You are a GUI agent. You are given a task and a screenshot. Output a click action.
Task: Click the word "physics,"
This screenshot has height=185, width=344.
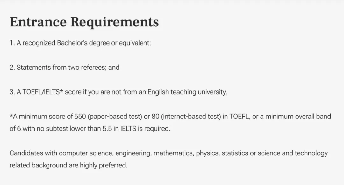tap(208, 153)
